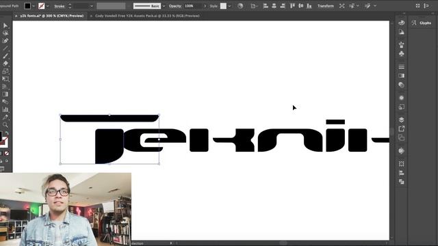Screen dimensions: 438x246
Task: Select the Selection arrow tool
Action: (x=5, y=26)
